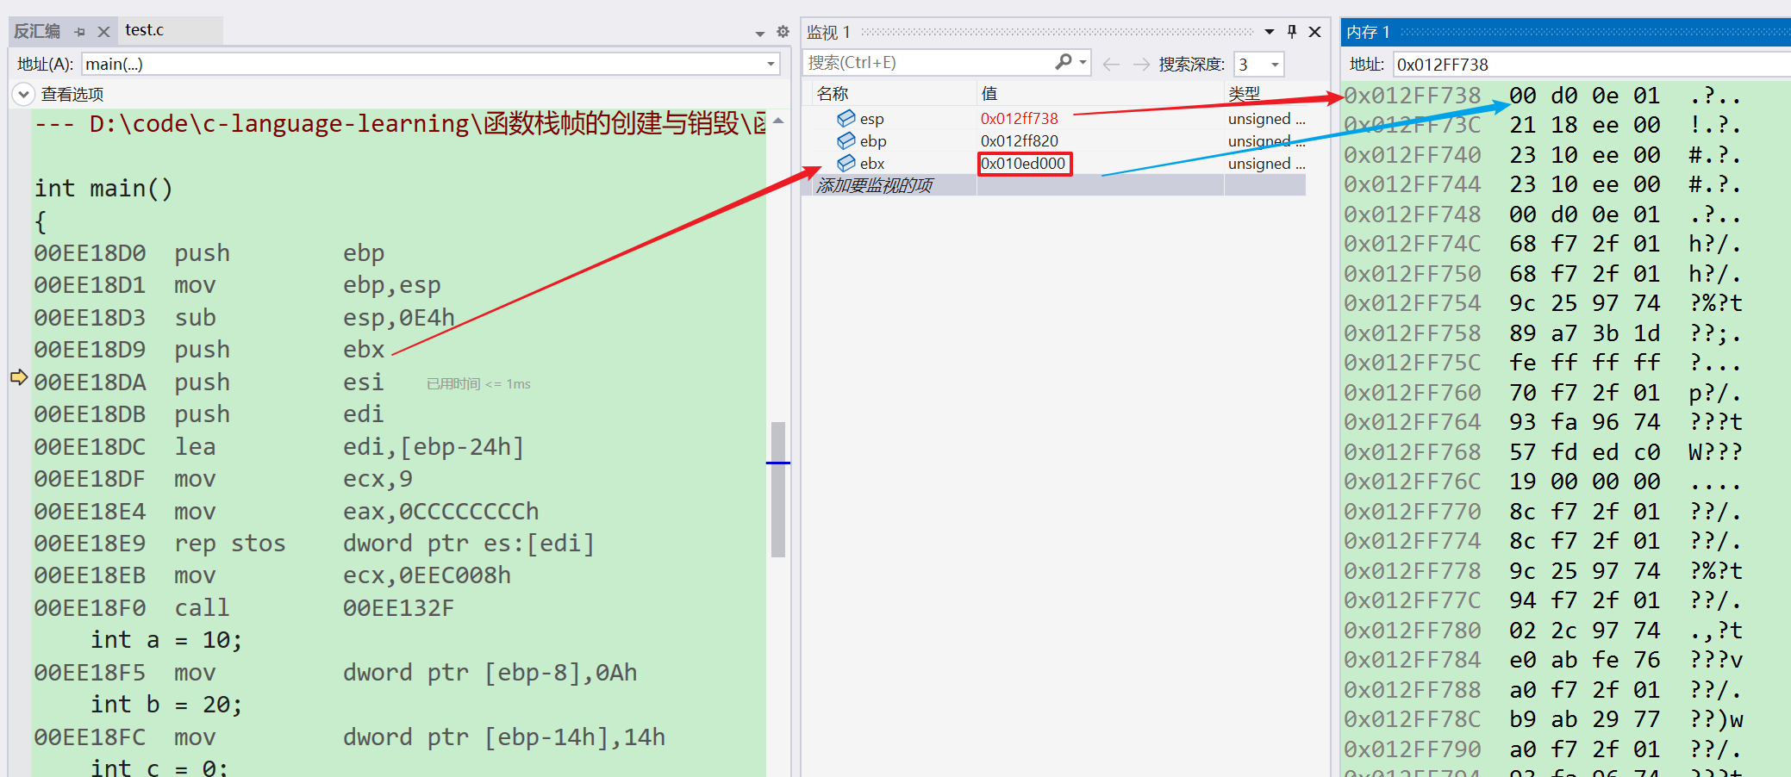The image size is (1791, 777).
Task: Click disassembly line 00EE18DC lea edi
Action: tap(279, 447)
